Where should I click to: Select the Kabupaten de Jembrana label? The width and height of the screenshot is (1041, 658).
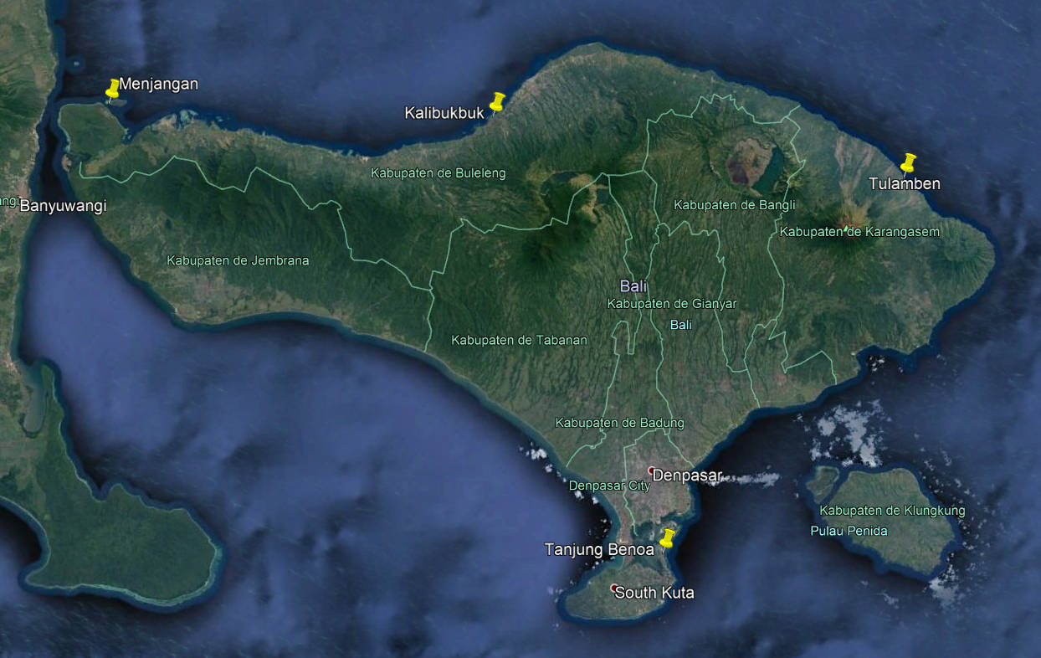click(238, 260)
